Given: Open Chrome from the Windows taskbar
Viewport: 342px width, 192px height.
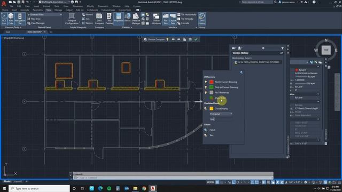Looking at the screenshot, I should (x=144, y=188).
